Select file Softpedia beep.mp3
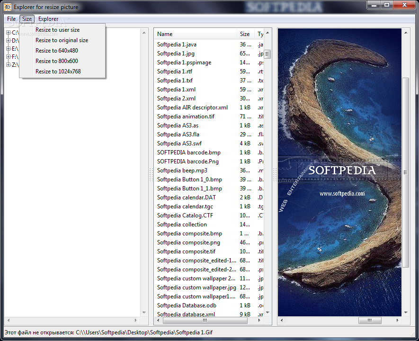This screenshot has width=419, height=341. 182,170
